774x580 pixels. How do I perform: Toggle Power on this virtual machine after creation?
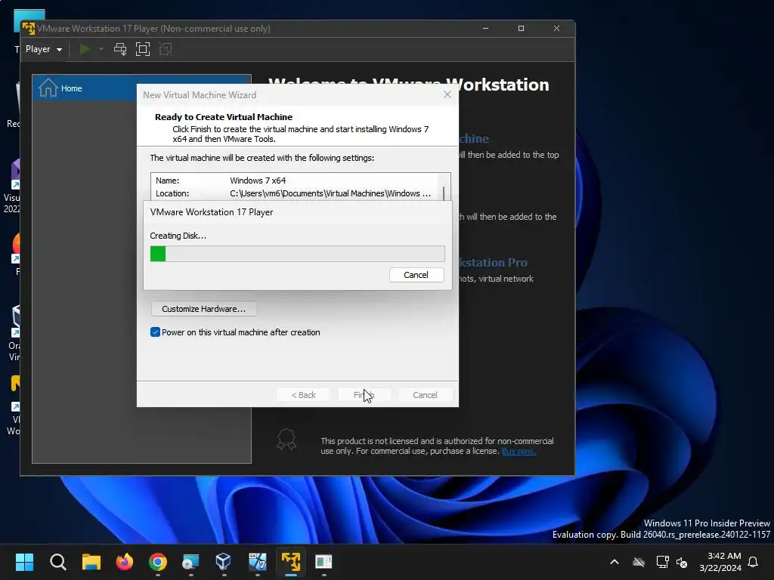point(155,332)
